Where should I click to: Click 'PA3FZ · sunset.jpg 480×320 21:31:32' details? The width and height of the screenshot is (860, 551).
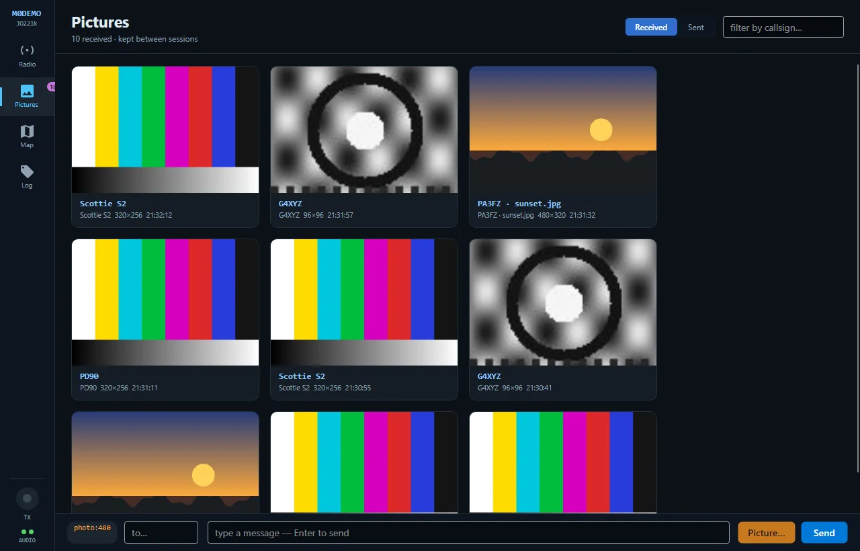(537, 215)
